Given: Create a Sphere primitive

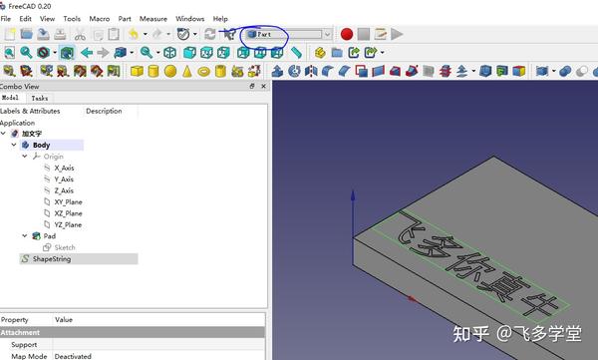Looking at the screenshot, I should coord(170,71).
